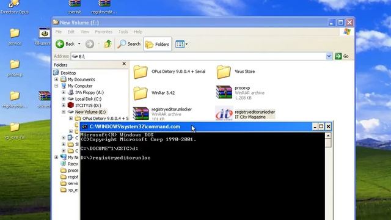The height and width of the screenshot is (220, 391).
Task: Select Desktop in folder tree
Action: click(68, 73)
